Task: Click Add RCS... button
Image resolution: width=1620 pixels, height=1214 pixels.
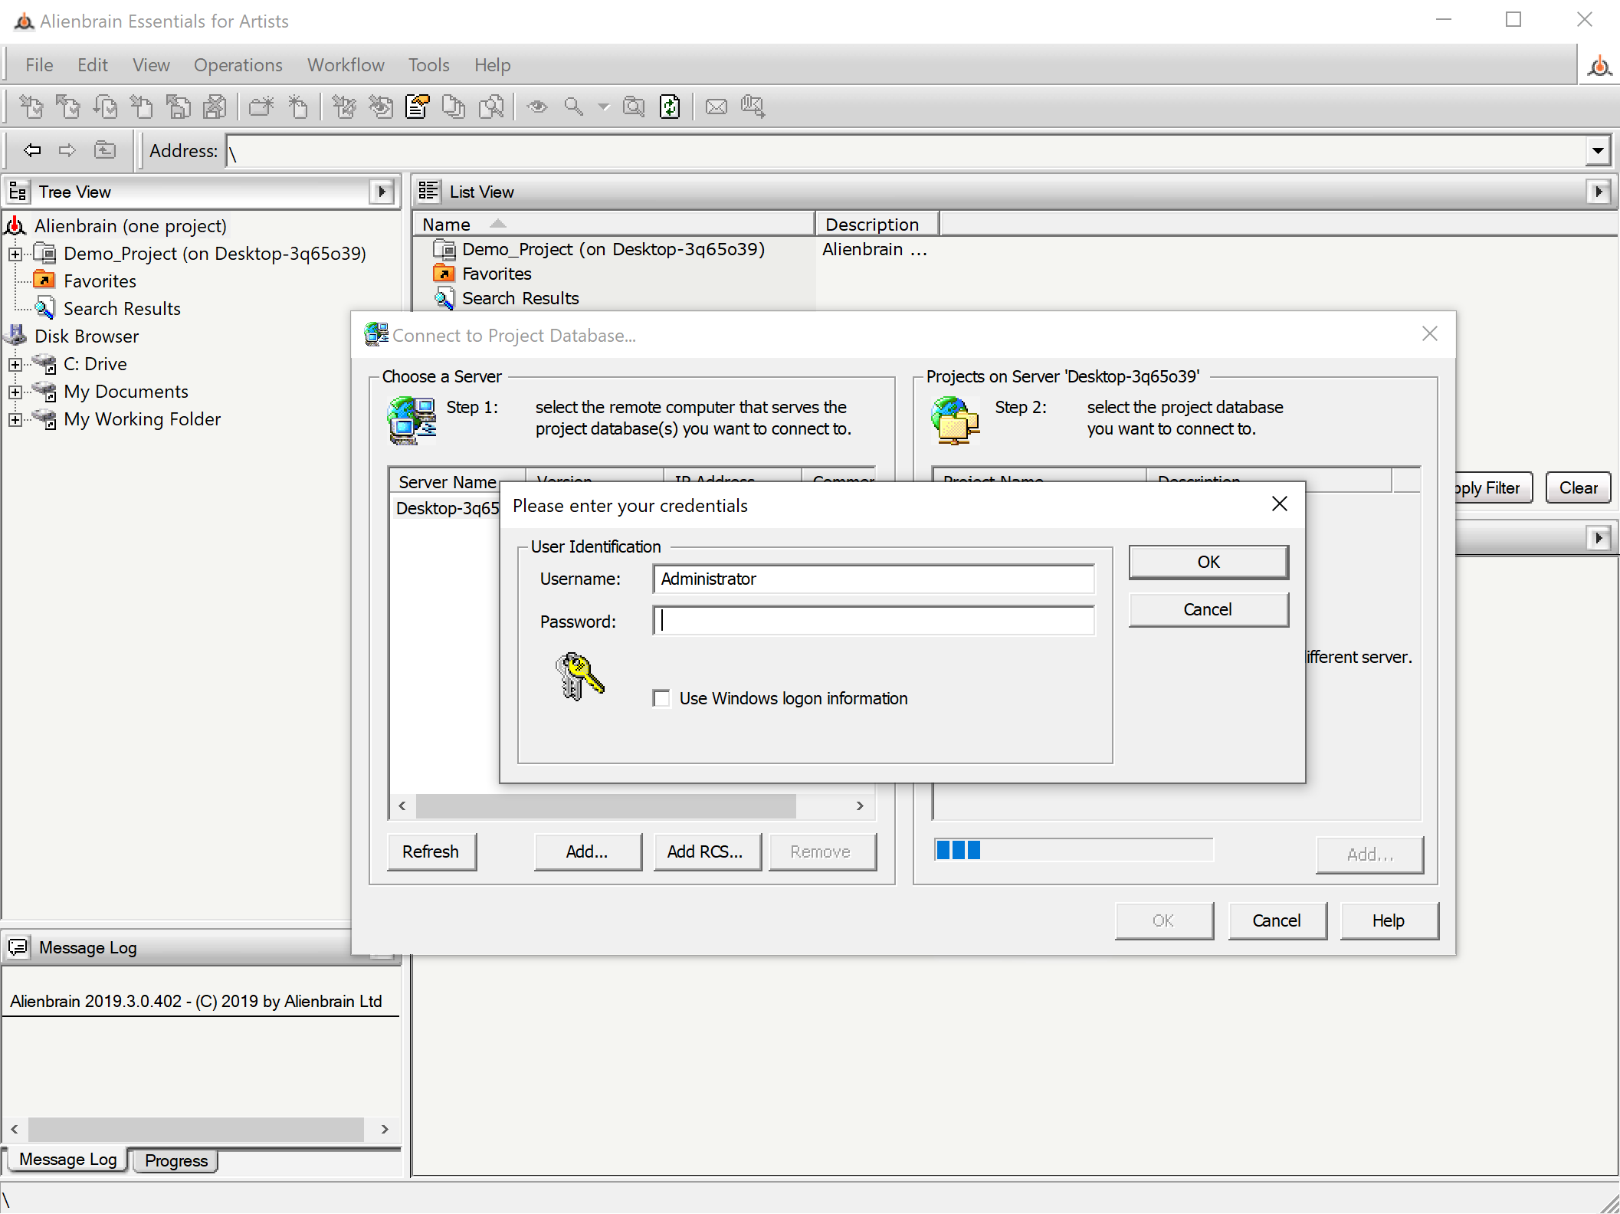Action: click(705, 851)
